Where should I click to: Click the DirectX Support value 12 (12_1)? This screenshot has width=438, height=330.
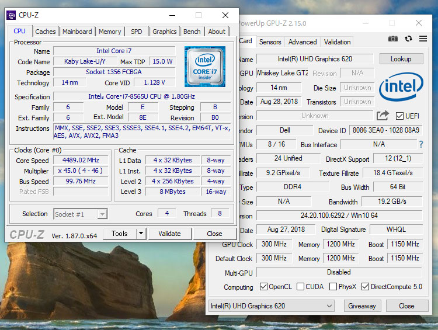398,158
